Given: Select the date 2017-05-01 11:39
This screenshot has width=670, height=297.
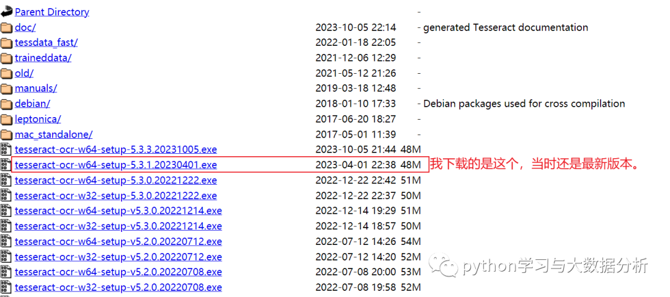Looking at the screenshot, I should (x=355, y=135).
